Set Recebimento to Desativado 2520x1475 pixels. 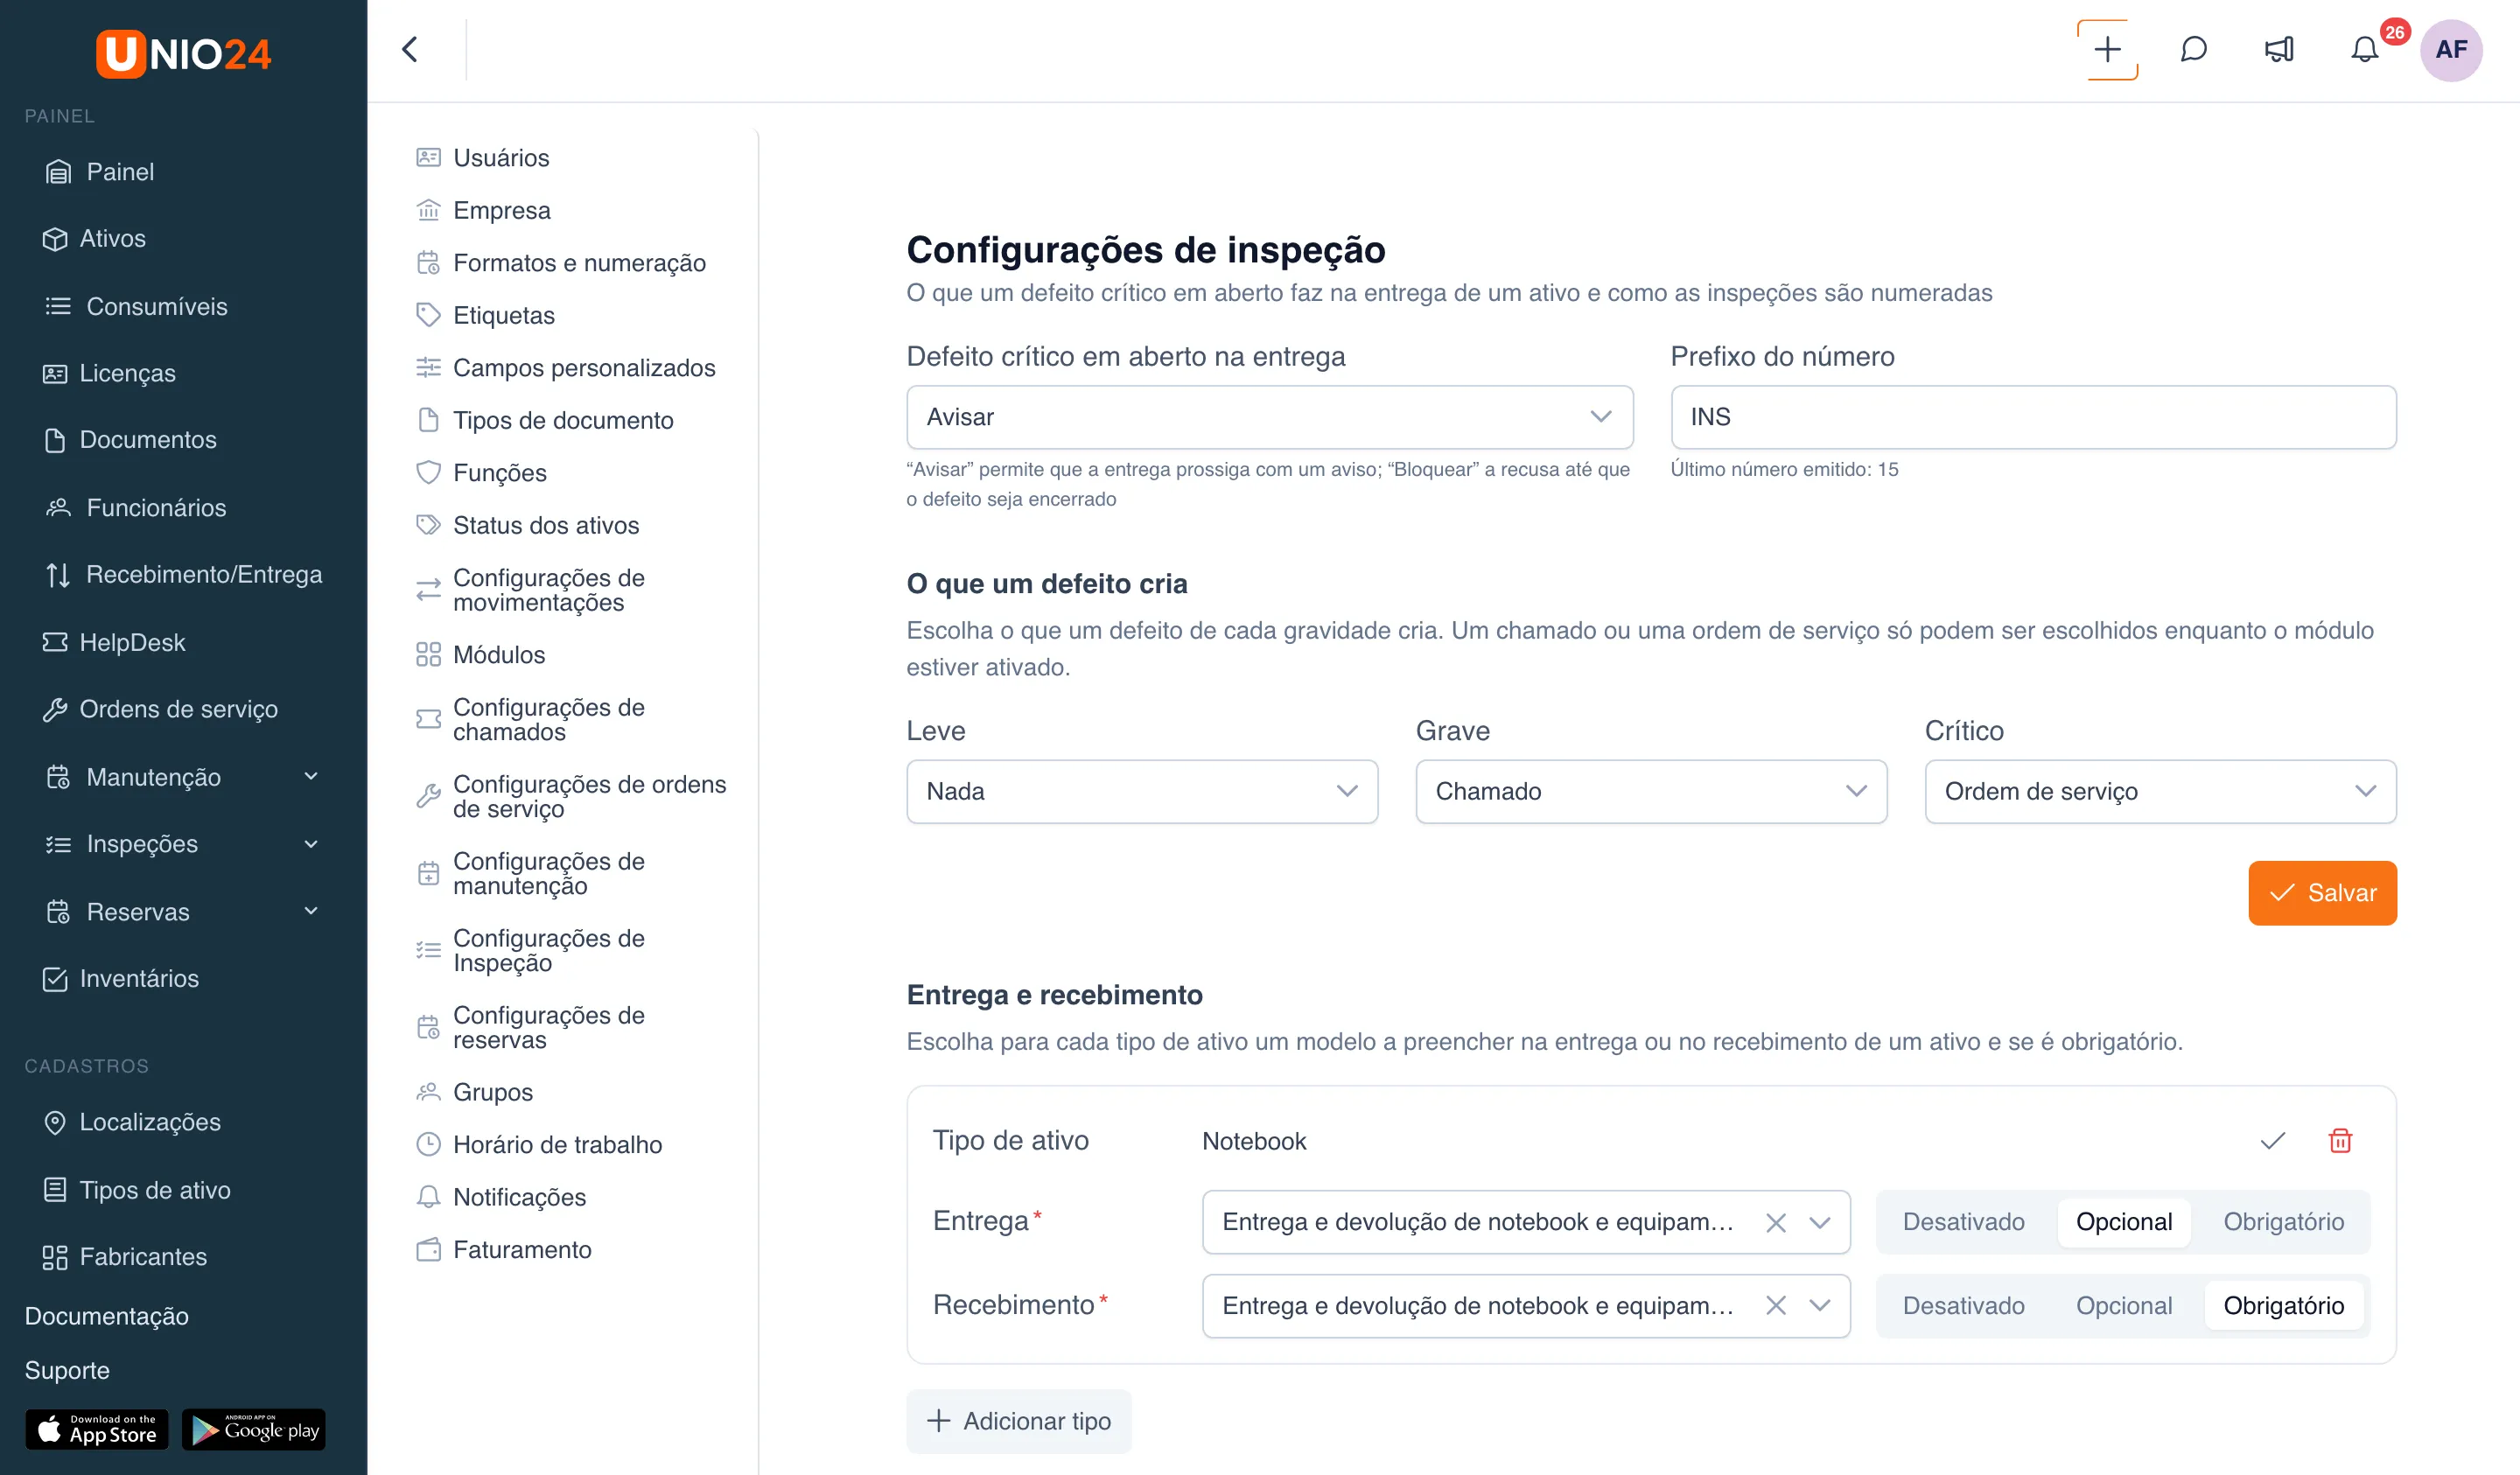point(1963,1306)
